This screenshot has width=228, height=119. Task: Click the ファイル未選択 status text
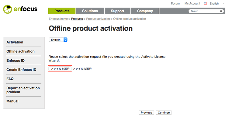(82, 69)
